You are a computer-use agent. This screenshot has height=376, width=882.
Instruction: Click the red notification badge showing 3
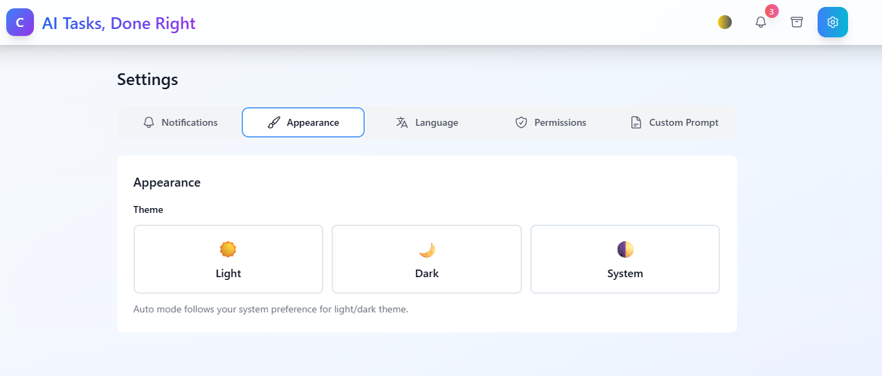[x=772, y=11]
